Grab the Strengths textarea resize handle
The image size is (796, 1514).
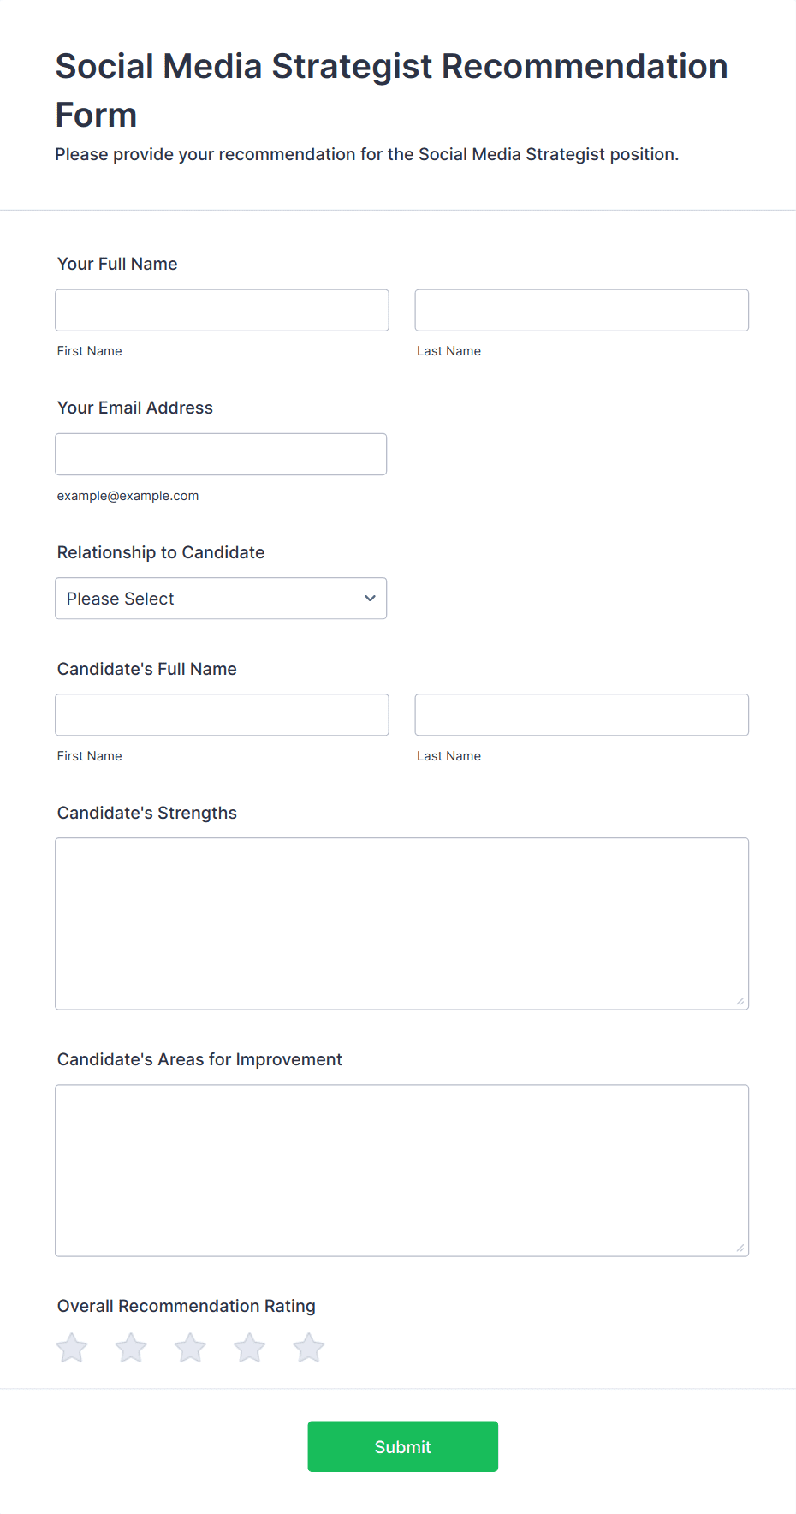740,1001
